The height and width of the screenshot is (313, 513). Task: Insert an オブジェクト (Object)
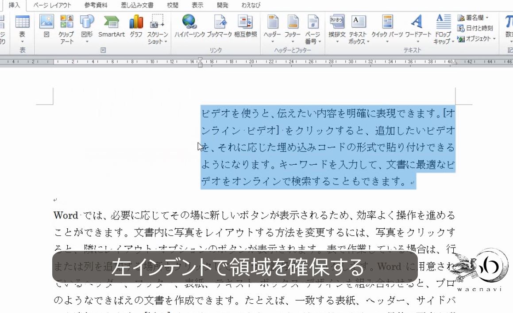(x=474, y=39)
